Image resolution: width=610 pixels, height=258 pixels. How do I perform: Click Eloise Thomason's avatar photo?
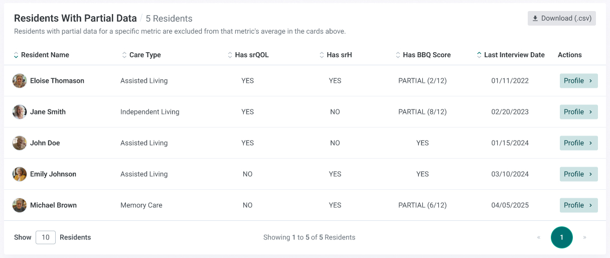20,81
